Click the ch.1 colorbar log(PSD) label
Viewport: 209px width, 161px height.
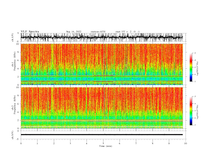[x=198, y=69]
